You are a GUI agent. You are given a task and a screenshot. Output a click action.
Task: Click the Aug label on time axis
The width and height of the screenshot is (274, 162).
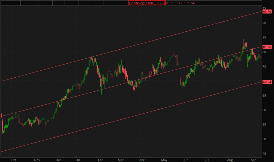click(229, 159)
